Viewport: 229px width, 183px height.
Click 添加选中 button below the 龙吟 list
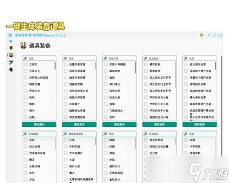tap(120, 124)
